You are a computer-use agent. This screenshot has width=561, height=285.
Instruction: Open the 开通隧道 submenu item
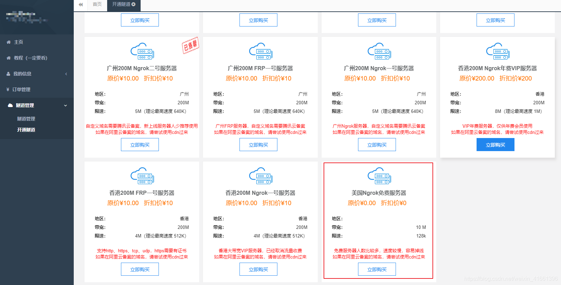click(26, 130)
